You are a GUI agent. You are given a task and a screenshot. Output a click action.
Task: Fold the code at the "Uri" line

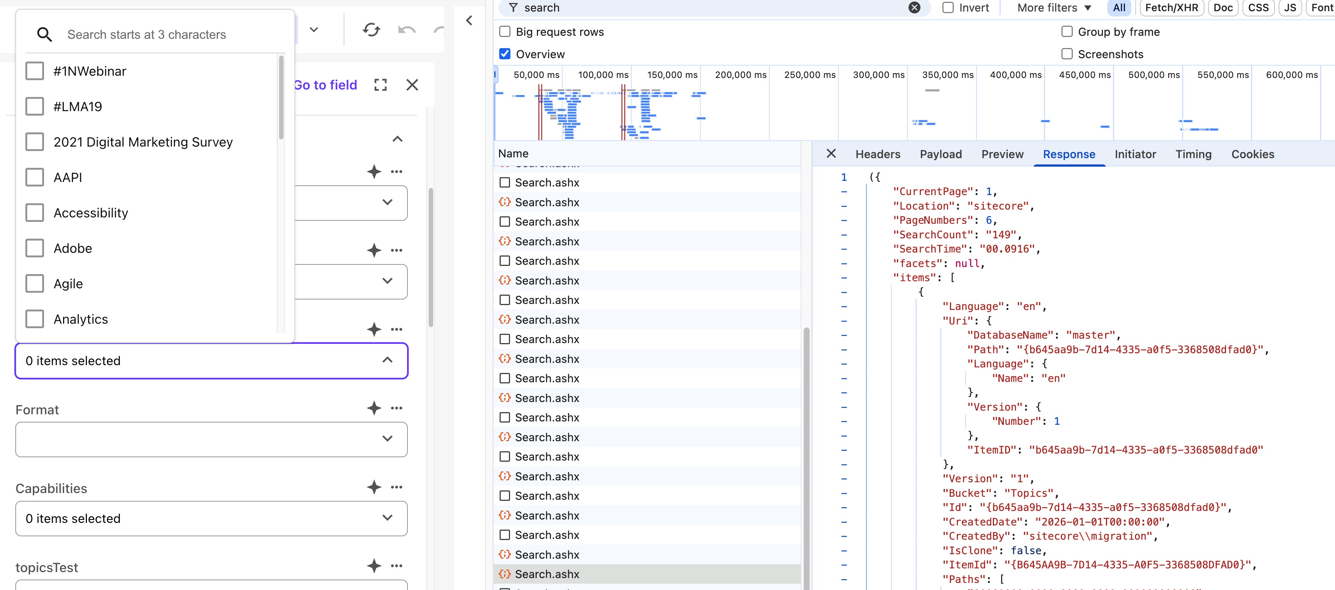coord(844,321)
